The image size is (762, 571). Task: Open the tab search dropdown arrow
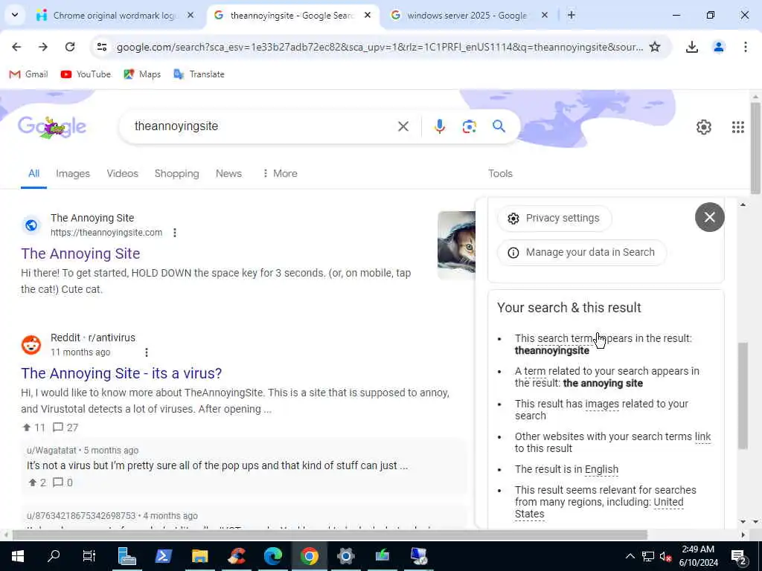[15, 16]
